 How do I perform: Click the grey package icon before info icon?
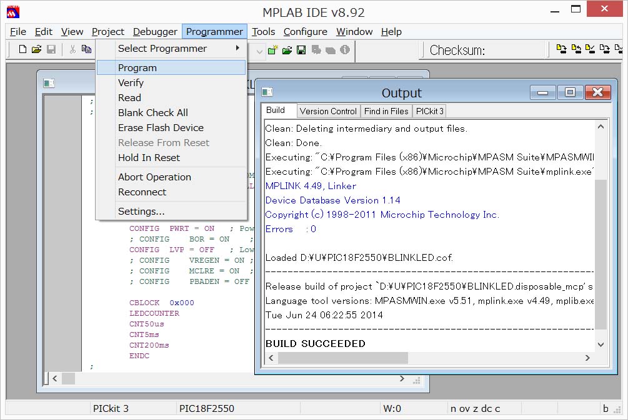pyautogui.click(x=331, y=51)
